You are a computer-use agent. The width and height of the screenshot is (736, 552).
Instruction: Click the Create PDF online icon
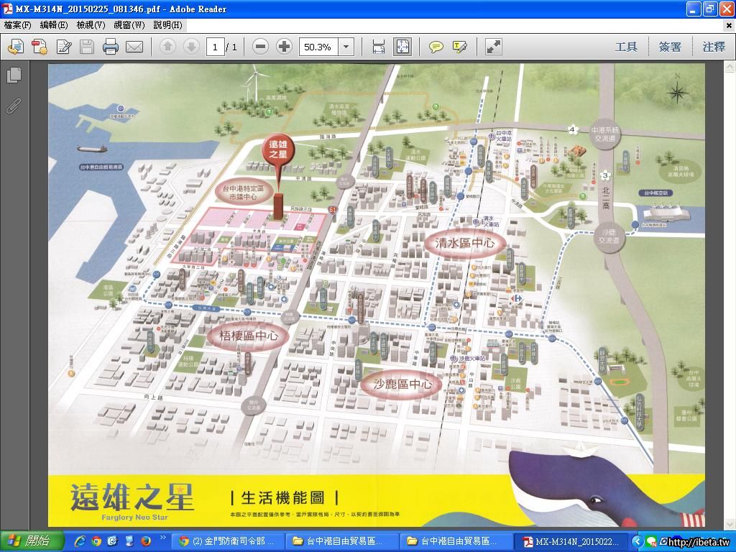pos(40,47)
